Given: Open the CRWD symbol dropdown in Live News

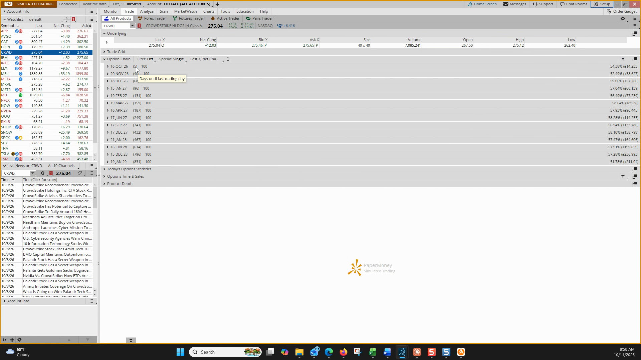Looking at the screenshot, I should 32,173.
